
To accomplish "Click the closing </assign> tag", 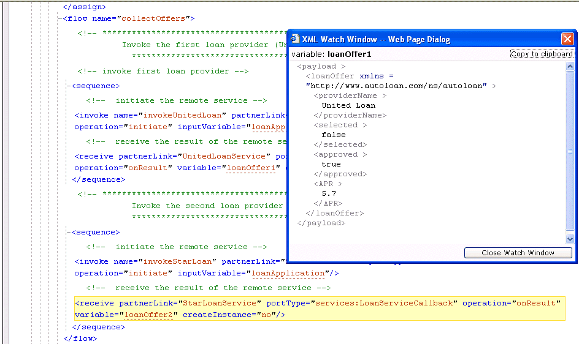I will pyautogui.click(x=85, y=7).
